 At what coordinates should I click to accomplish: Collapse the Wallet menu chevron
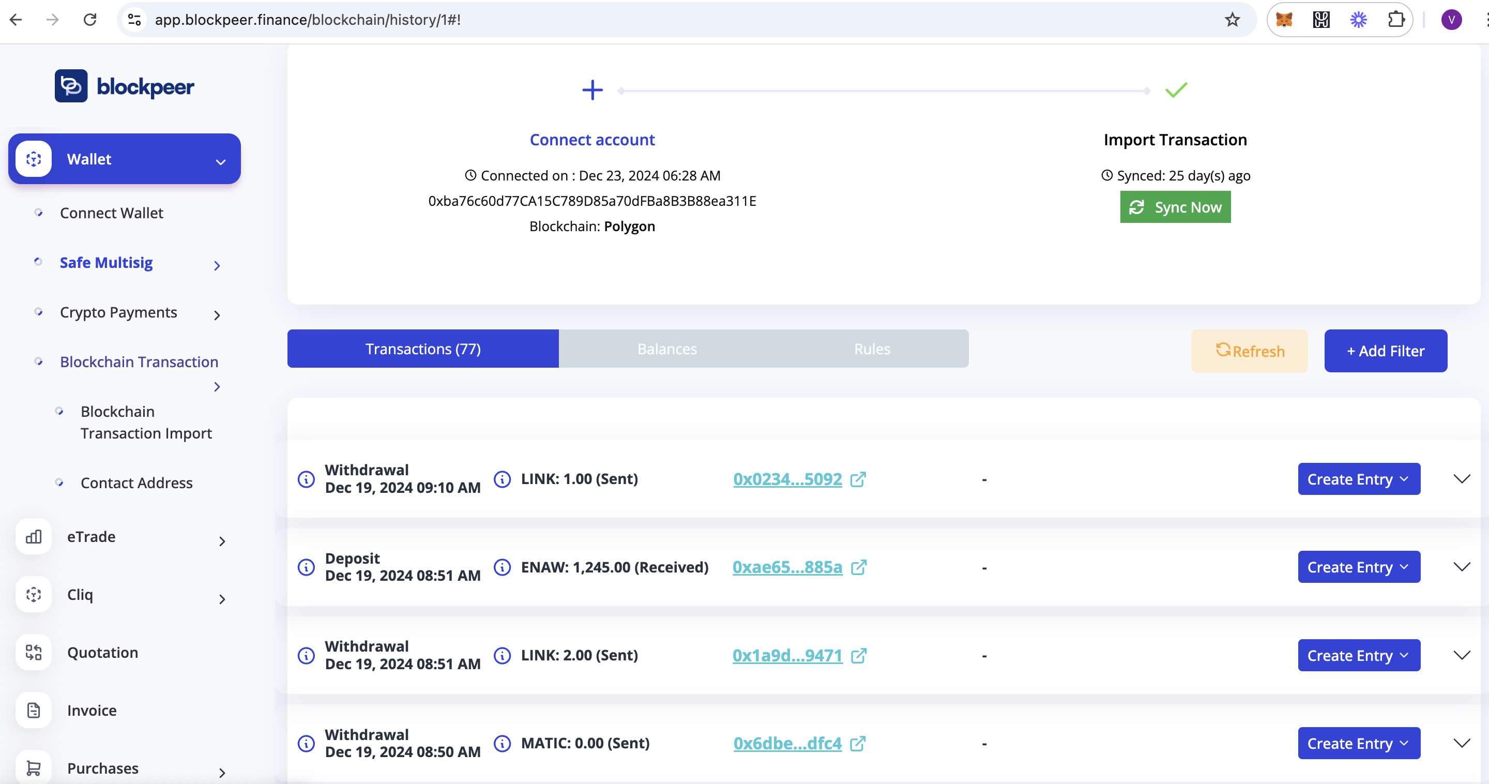[220, 162]
